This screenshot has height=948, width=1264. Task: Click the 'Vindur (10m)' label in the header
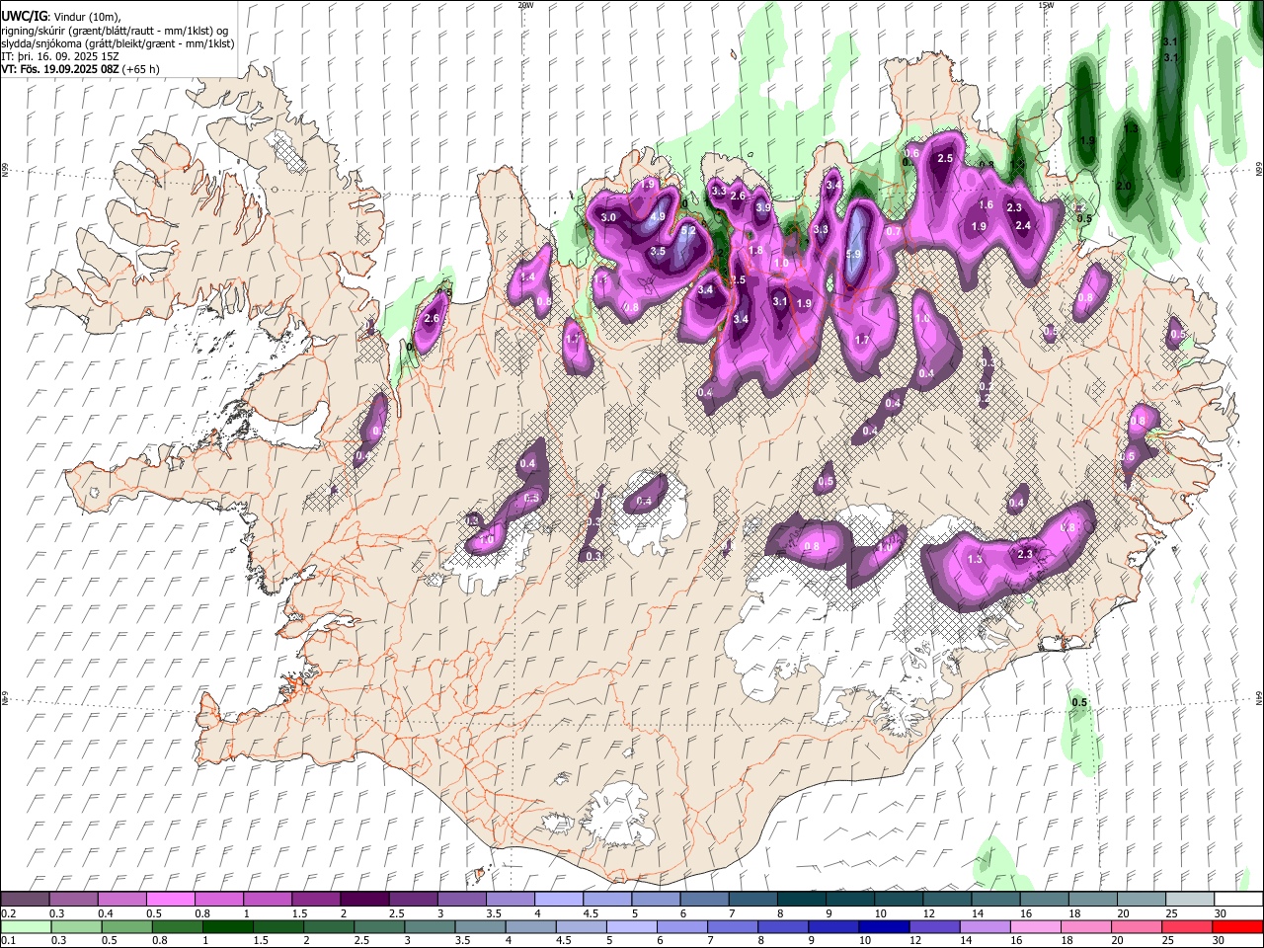(85, 18)
